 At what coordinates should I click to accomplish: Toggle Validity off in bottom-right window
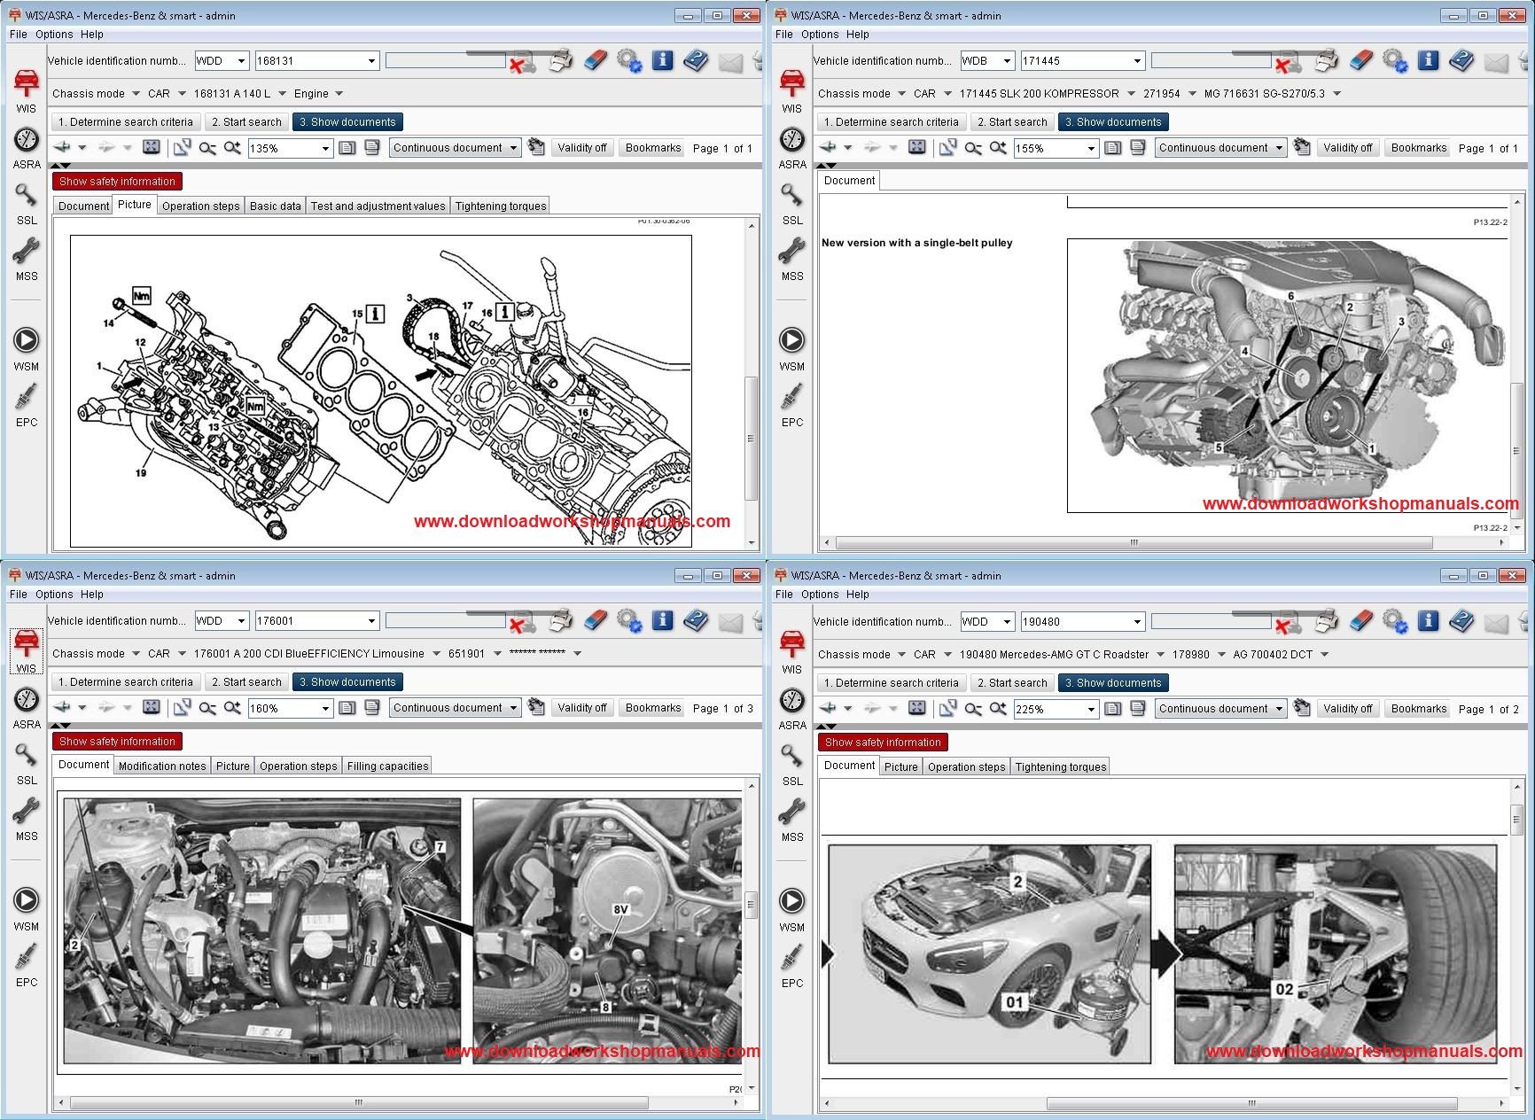tap(1348, 709)
